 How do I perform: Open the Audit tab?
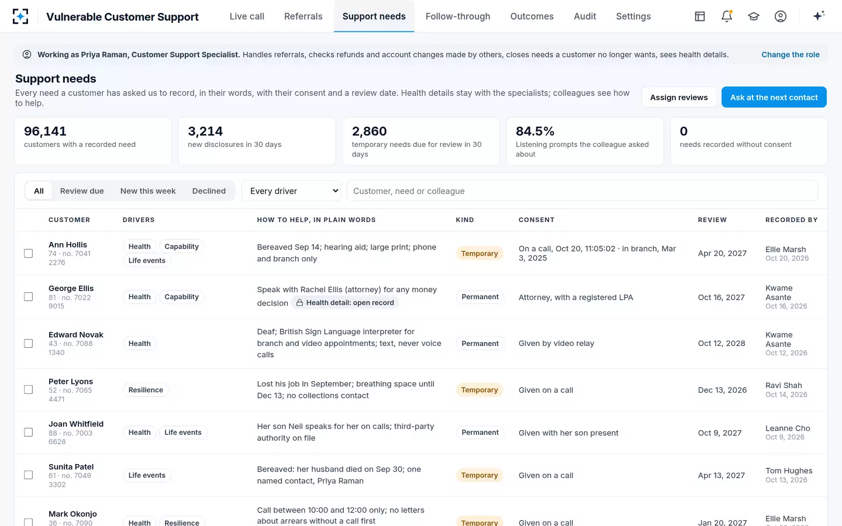click(585, 16)
